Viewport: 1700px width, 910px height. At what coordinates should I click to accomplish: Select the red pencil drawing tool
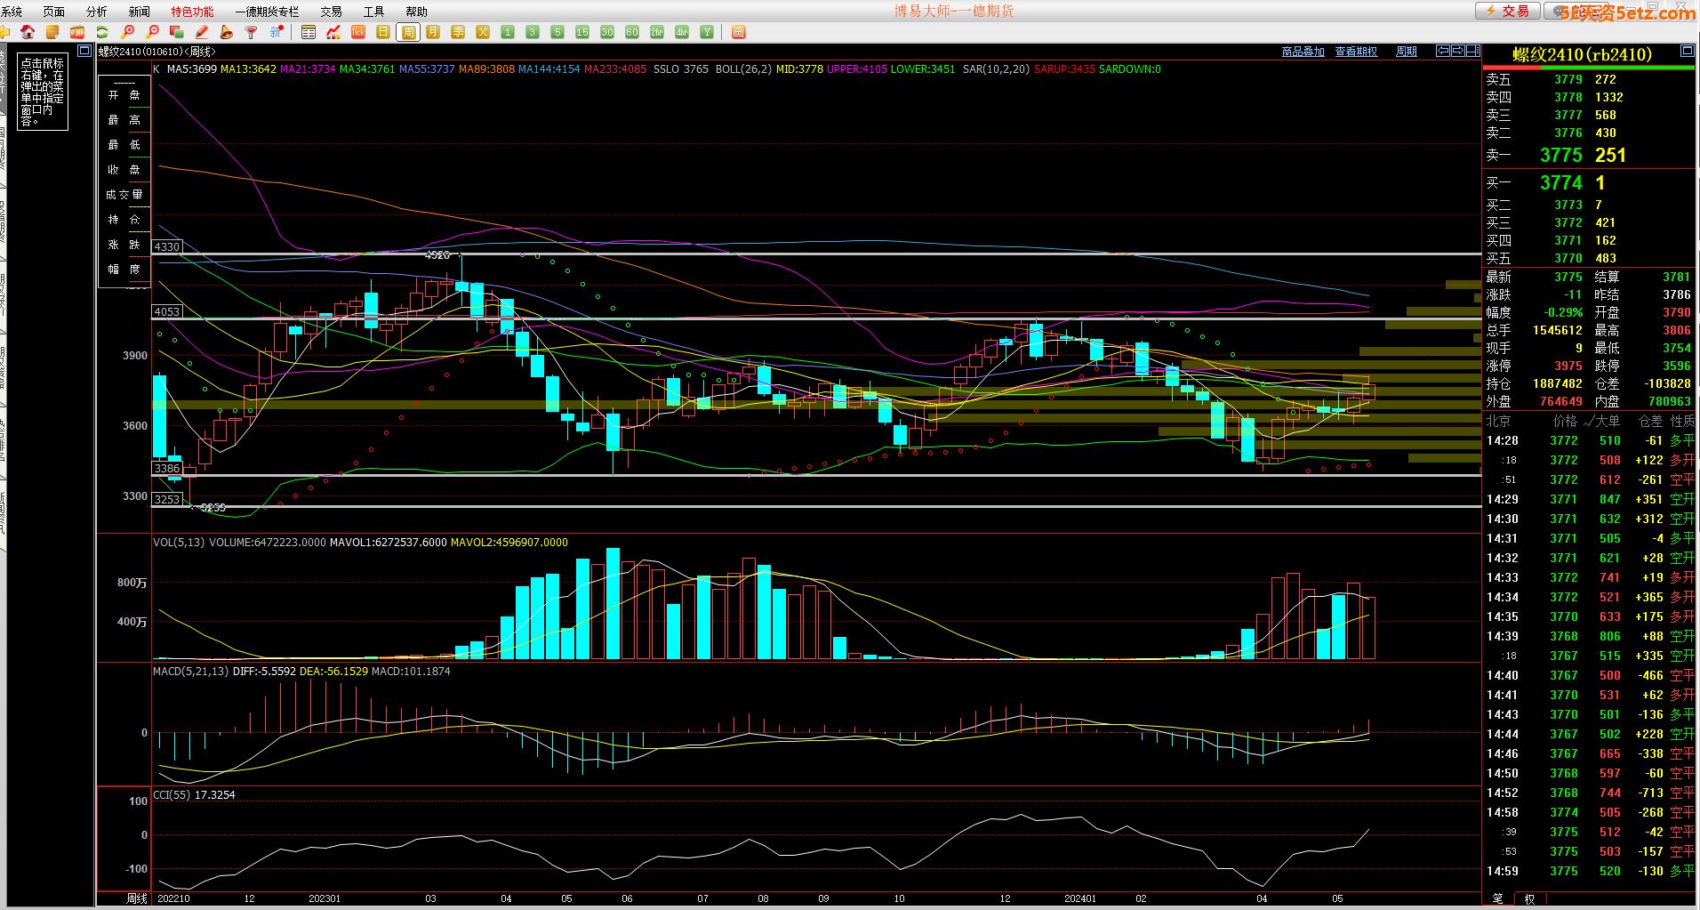(x=202, y=32)
